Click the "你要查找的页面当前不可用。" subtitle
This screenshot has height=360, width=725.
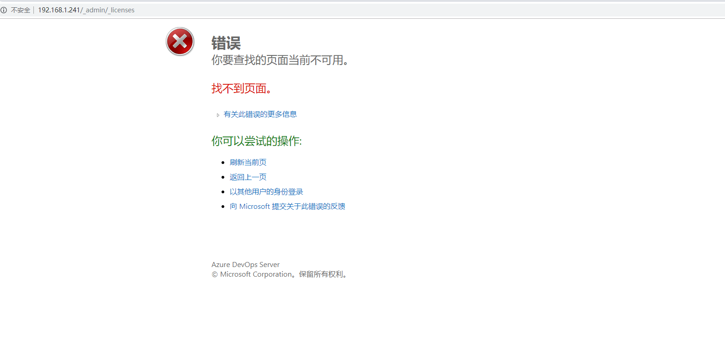click(281, 60)
